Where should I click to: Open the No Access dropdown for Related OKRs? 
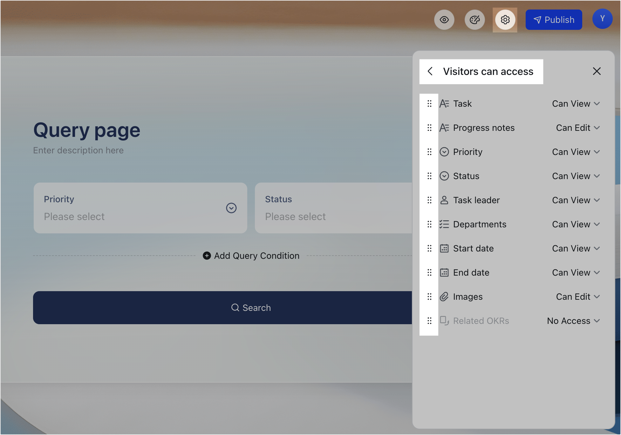click(573, 321)
